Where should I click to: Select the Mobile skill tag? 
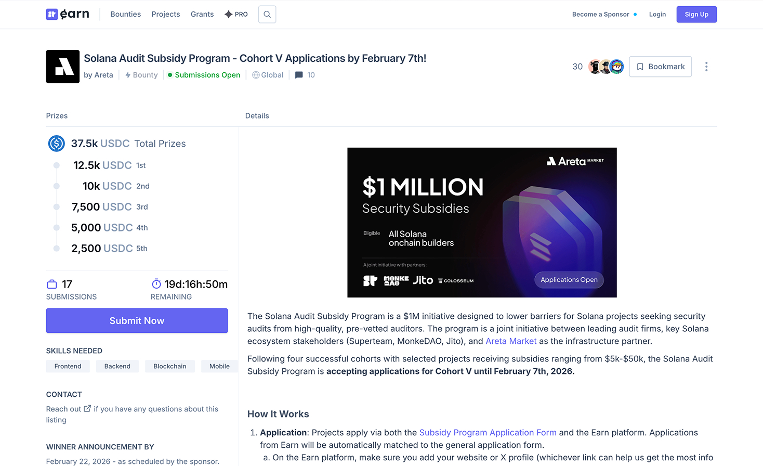pos(219,366)
